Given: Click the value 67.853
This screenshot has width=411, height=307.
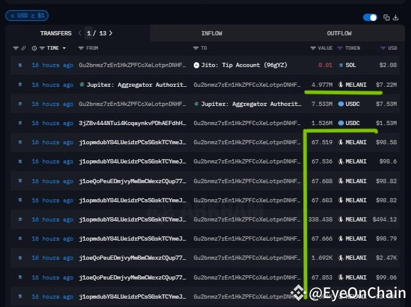Looking at the screenshot, I should point(322,277).
